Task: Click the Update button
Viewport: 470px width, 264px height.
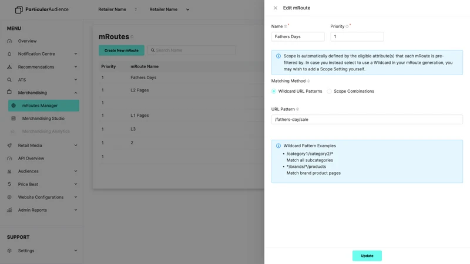Action: (367, 256)
